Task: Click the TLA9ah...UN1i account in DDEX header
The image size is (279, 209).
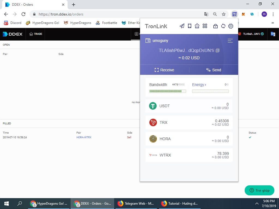Action: tap(251, 34)
